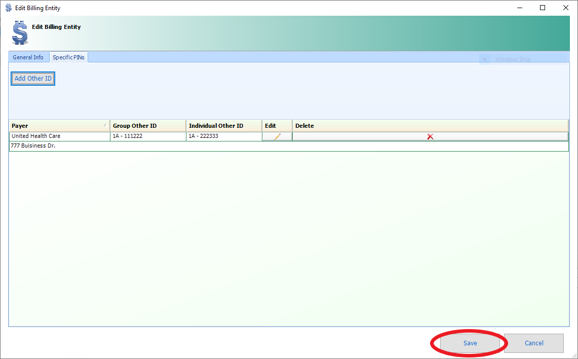Viewport: 578px width, 359px height.
Task: Click the large dollar sign billing logo
Action: point(20,33)
